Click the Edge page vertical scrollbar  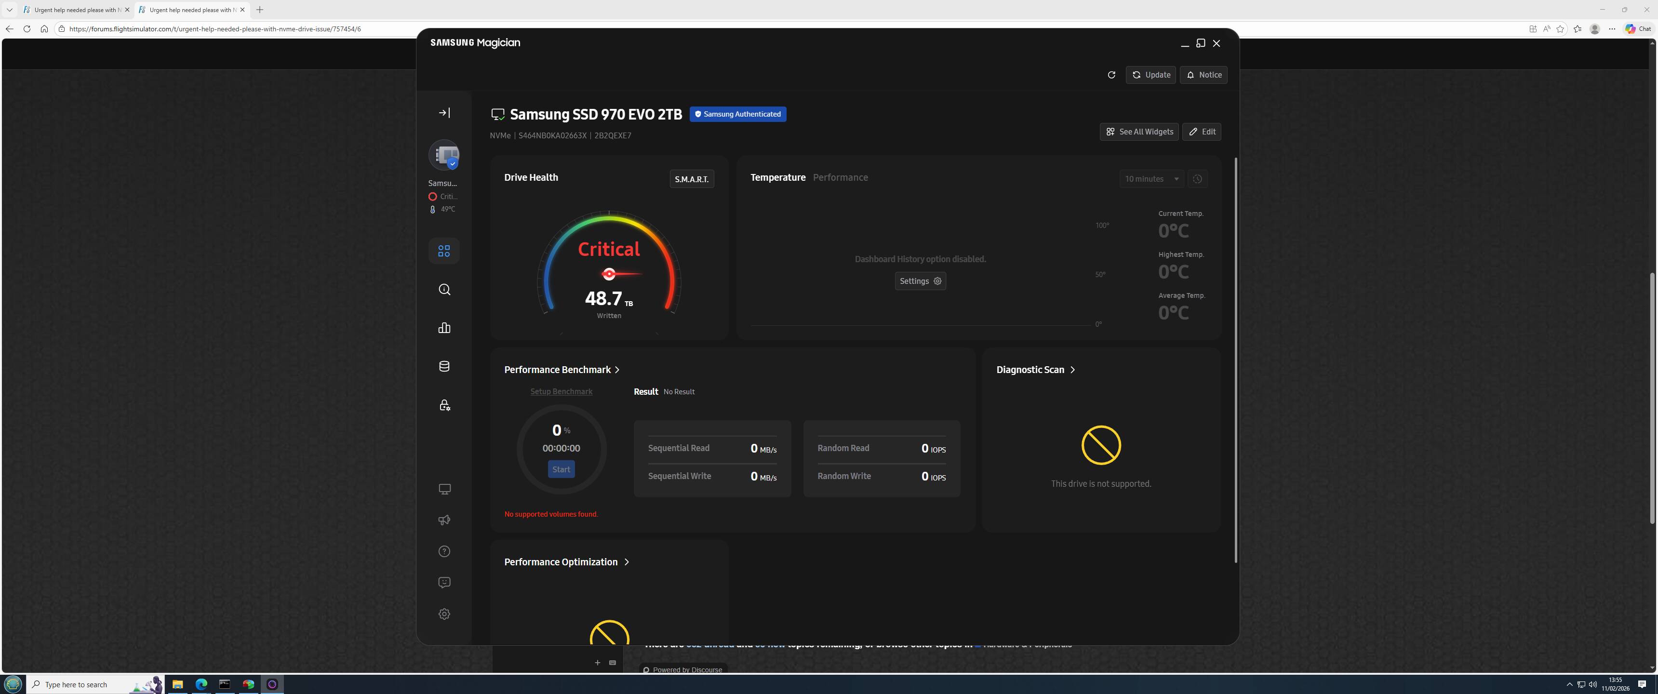[1652, 398]
